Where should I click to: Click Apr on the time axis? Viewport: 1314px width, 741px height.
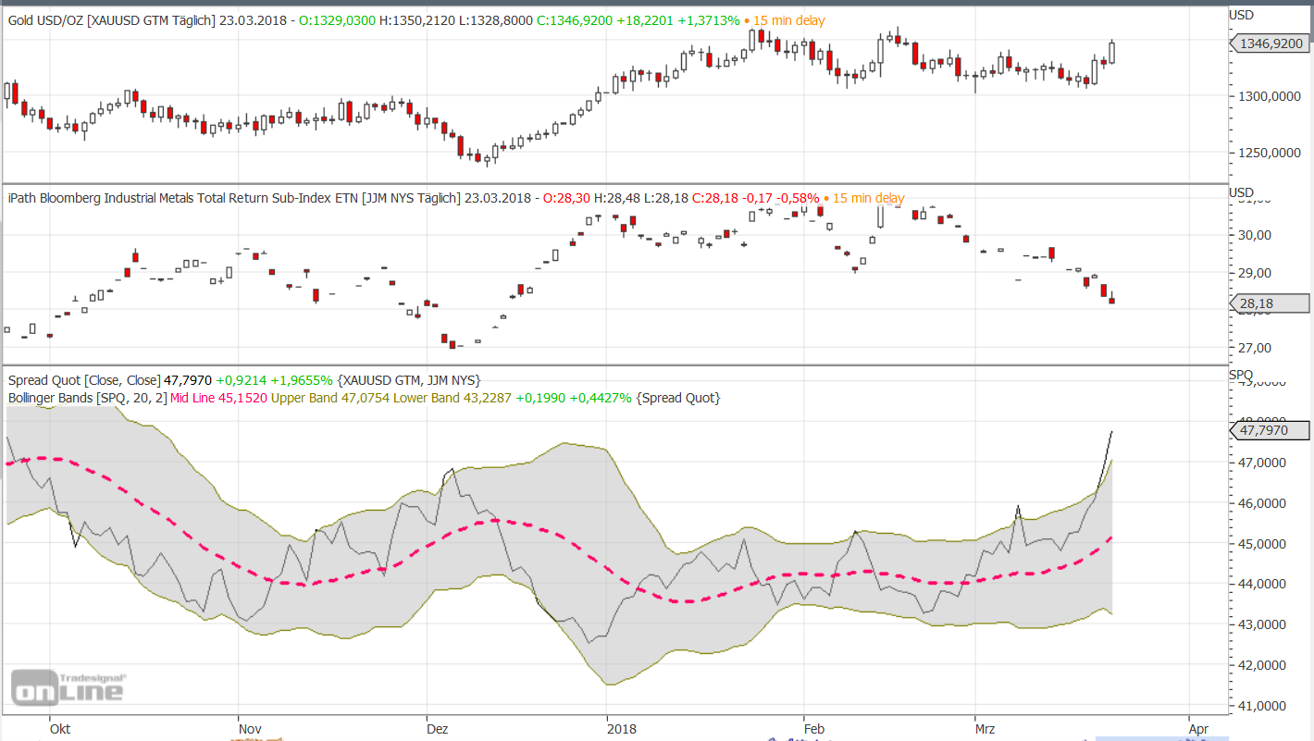coord(1197,728)
